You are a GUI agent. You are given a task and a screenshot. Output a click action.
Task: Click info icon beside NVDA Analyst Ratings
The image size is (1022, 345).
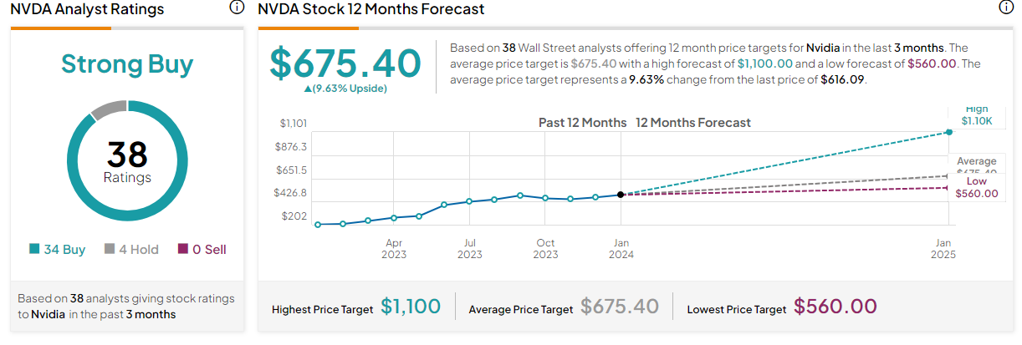237,8
